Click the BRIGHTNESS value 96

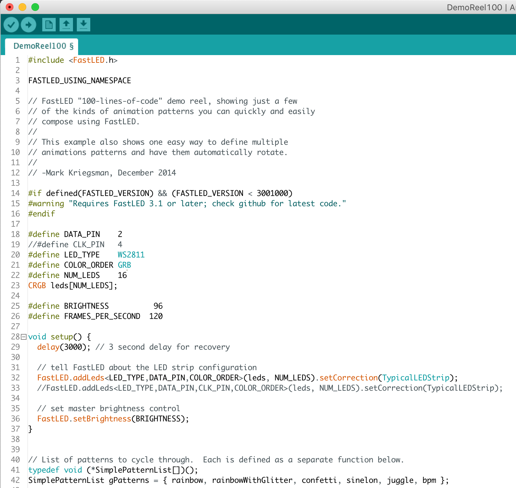pos(158,306)
